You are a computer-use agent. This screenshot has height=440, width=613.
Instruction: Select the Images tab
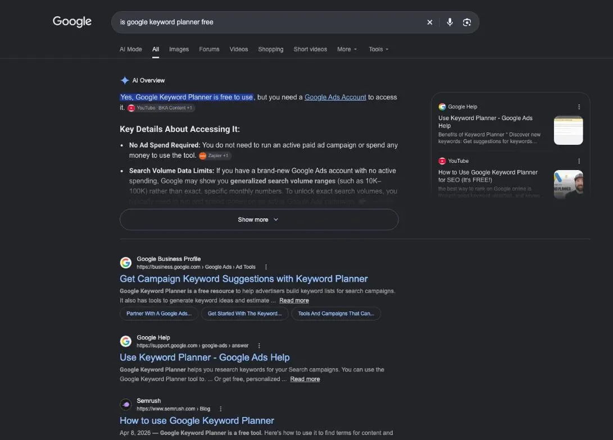point(179,49)
